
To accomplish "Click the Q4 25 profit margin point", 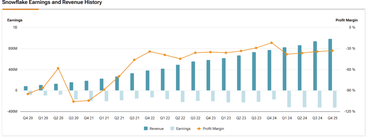I will 332,51.
